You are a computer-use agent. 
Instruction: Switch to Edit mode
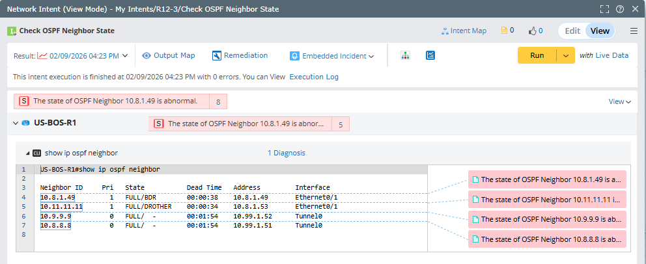click(572, 31)
